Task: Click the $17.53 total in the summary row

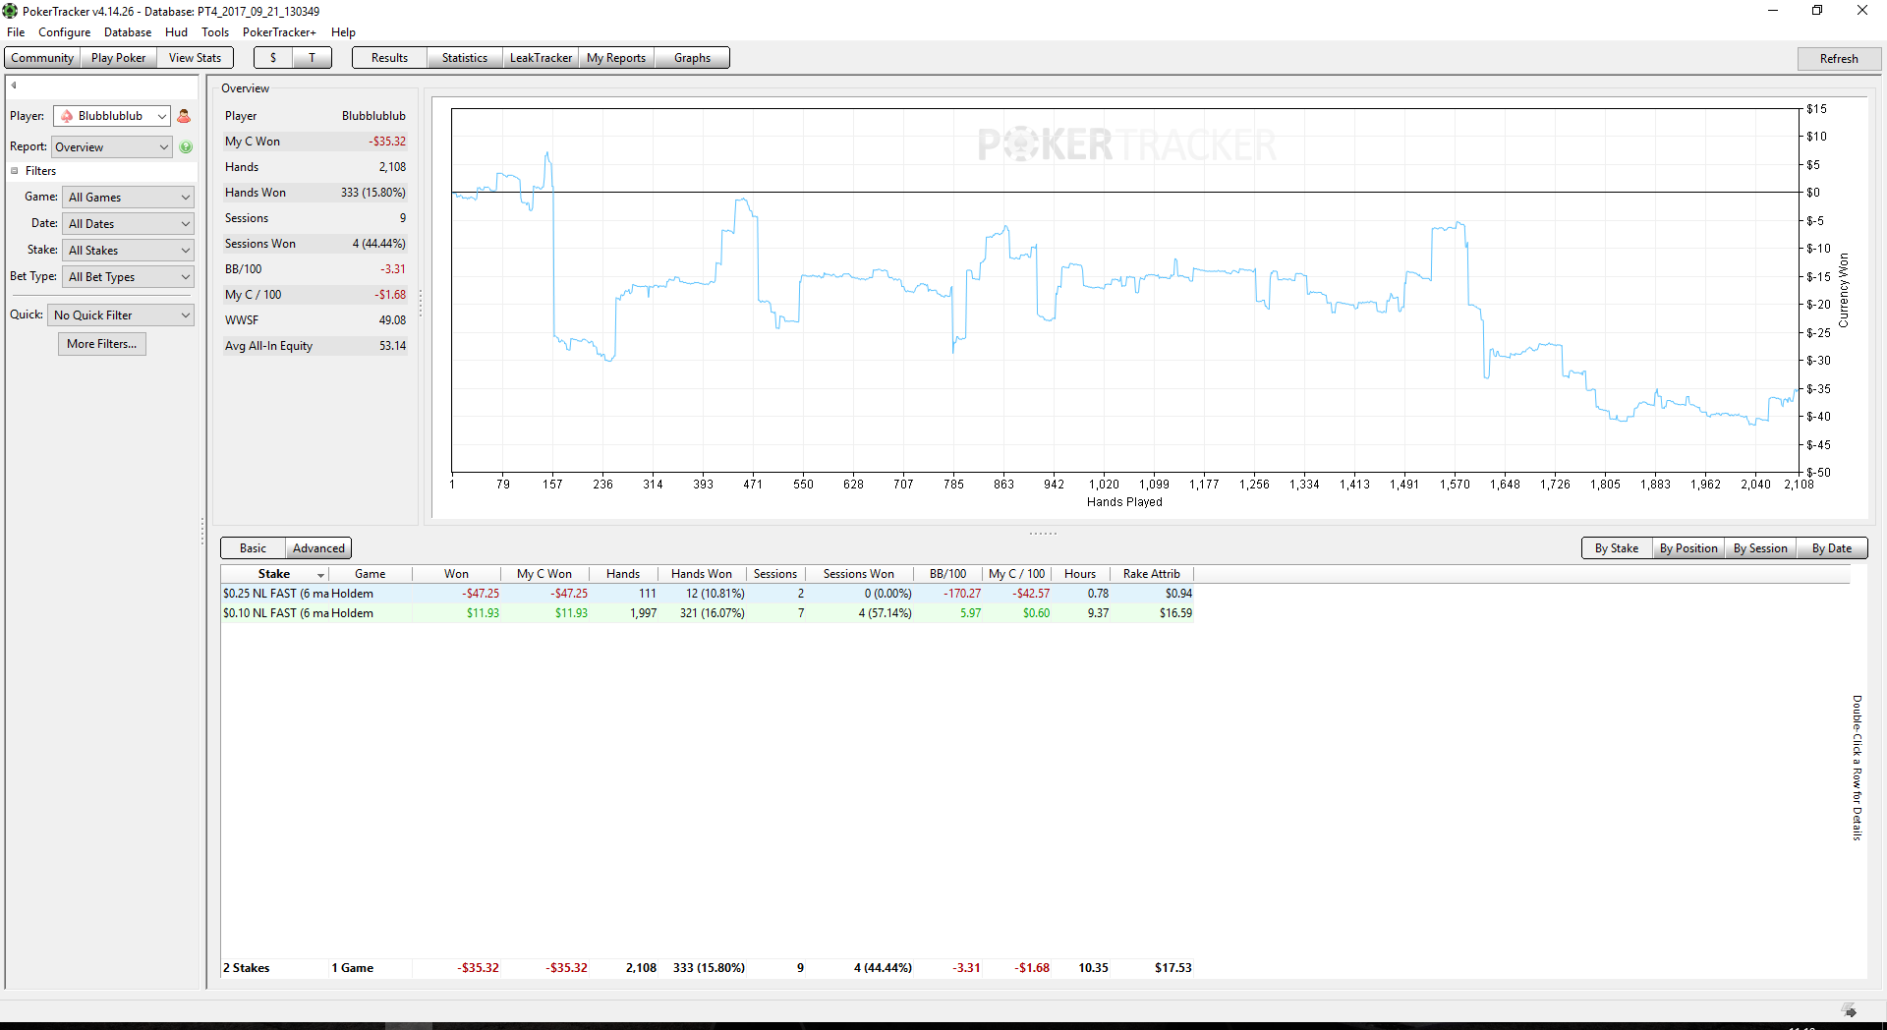Action: coord(1173,968)
